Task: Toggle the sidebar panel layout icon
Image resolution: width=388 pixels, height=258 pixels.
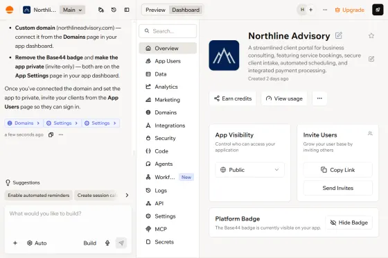Action: pos(127,10)
